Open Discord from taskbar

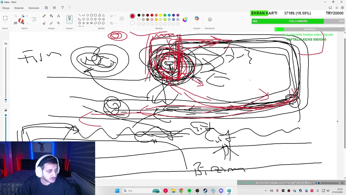pos(221,191)
